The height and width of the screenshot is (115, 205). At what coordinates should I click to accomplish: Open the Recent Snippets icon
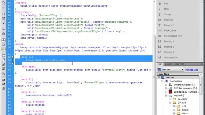[x=4, y=69]
